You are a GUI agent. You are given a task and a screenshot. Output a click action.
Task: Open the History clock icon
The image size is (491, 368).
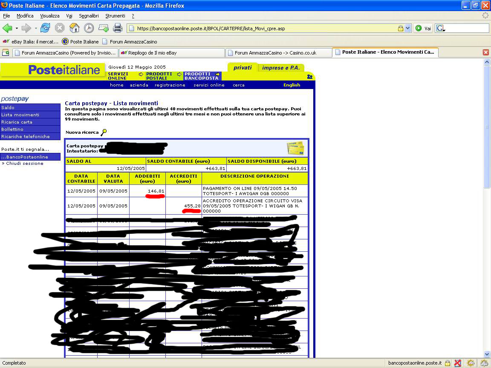click(x=89, y=28)
